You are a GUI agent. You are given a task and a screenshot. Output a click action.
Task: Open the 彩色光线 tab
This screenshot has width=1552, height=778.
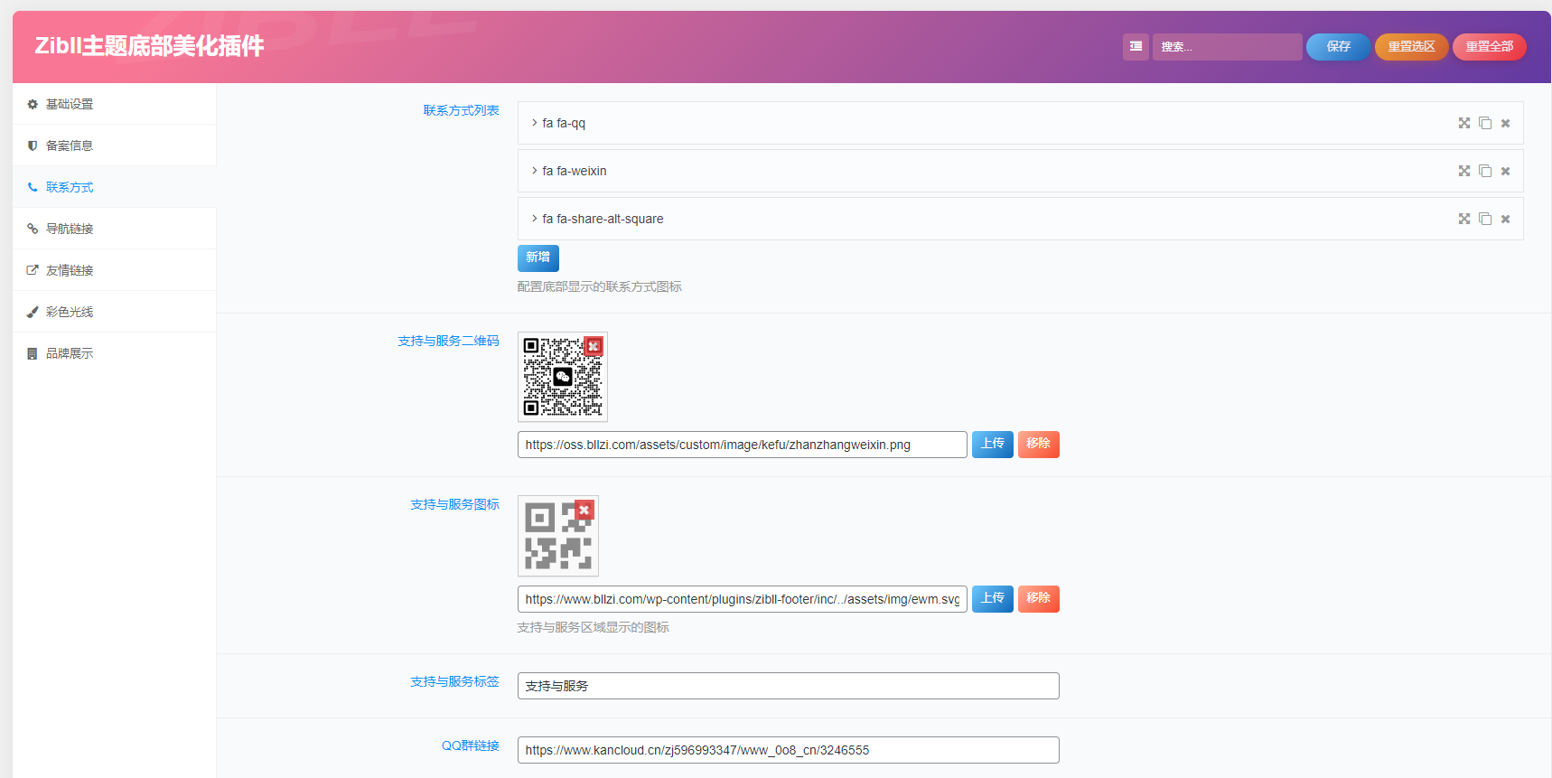coord(115,312)
